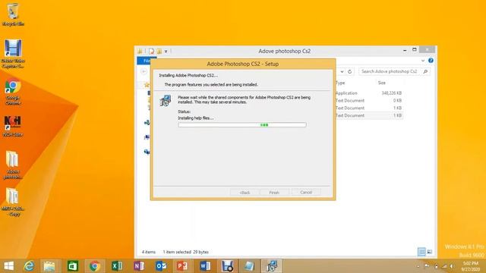This screenshot has height=273, width=486.
Task: Click the volume icon in system tray
Action: pyautogui.click(x=453, y=266)
